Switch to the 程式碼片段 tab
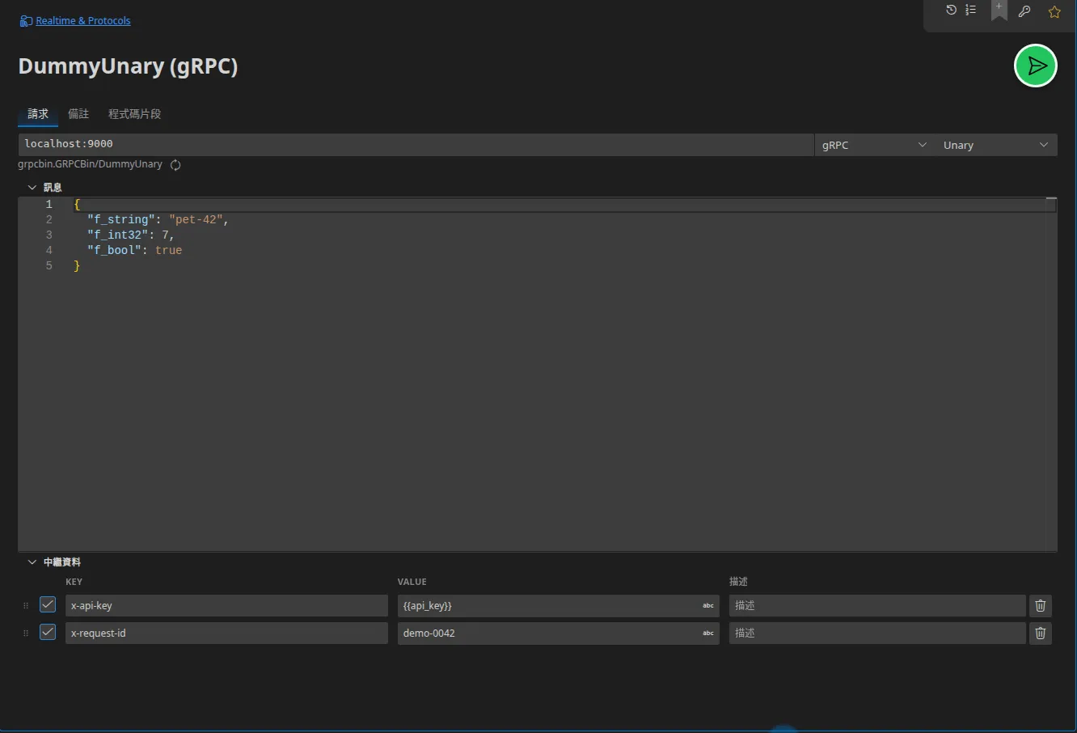The height and width of the screenshot is (733, 1077). 135,114
